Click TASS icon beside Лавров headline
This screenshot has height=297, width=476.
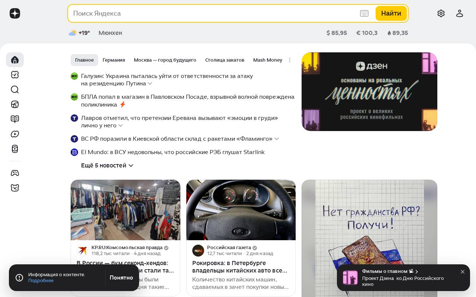[x=74, y=118]
